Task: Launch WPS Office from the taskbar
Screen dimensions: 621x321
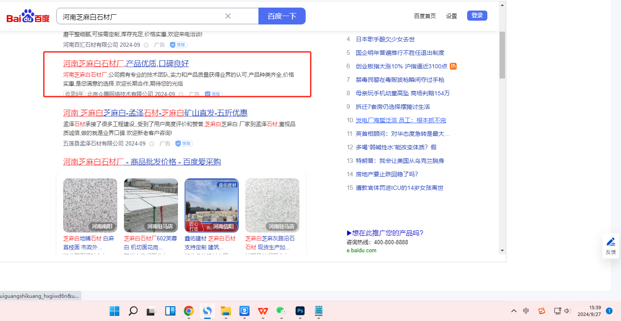Action: click(x=263, y=311)
